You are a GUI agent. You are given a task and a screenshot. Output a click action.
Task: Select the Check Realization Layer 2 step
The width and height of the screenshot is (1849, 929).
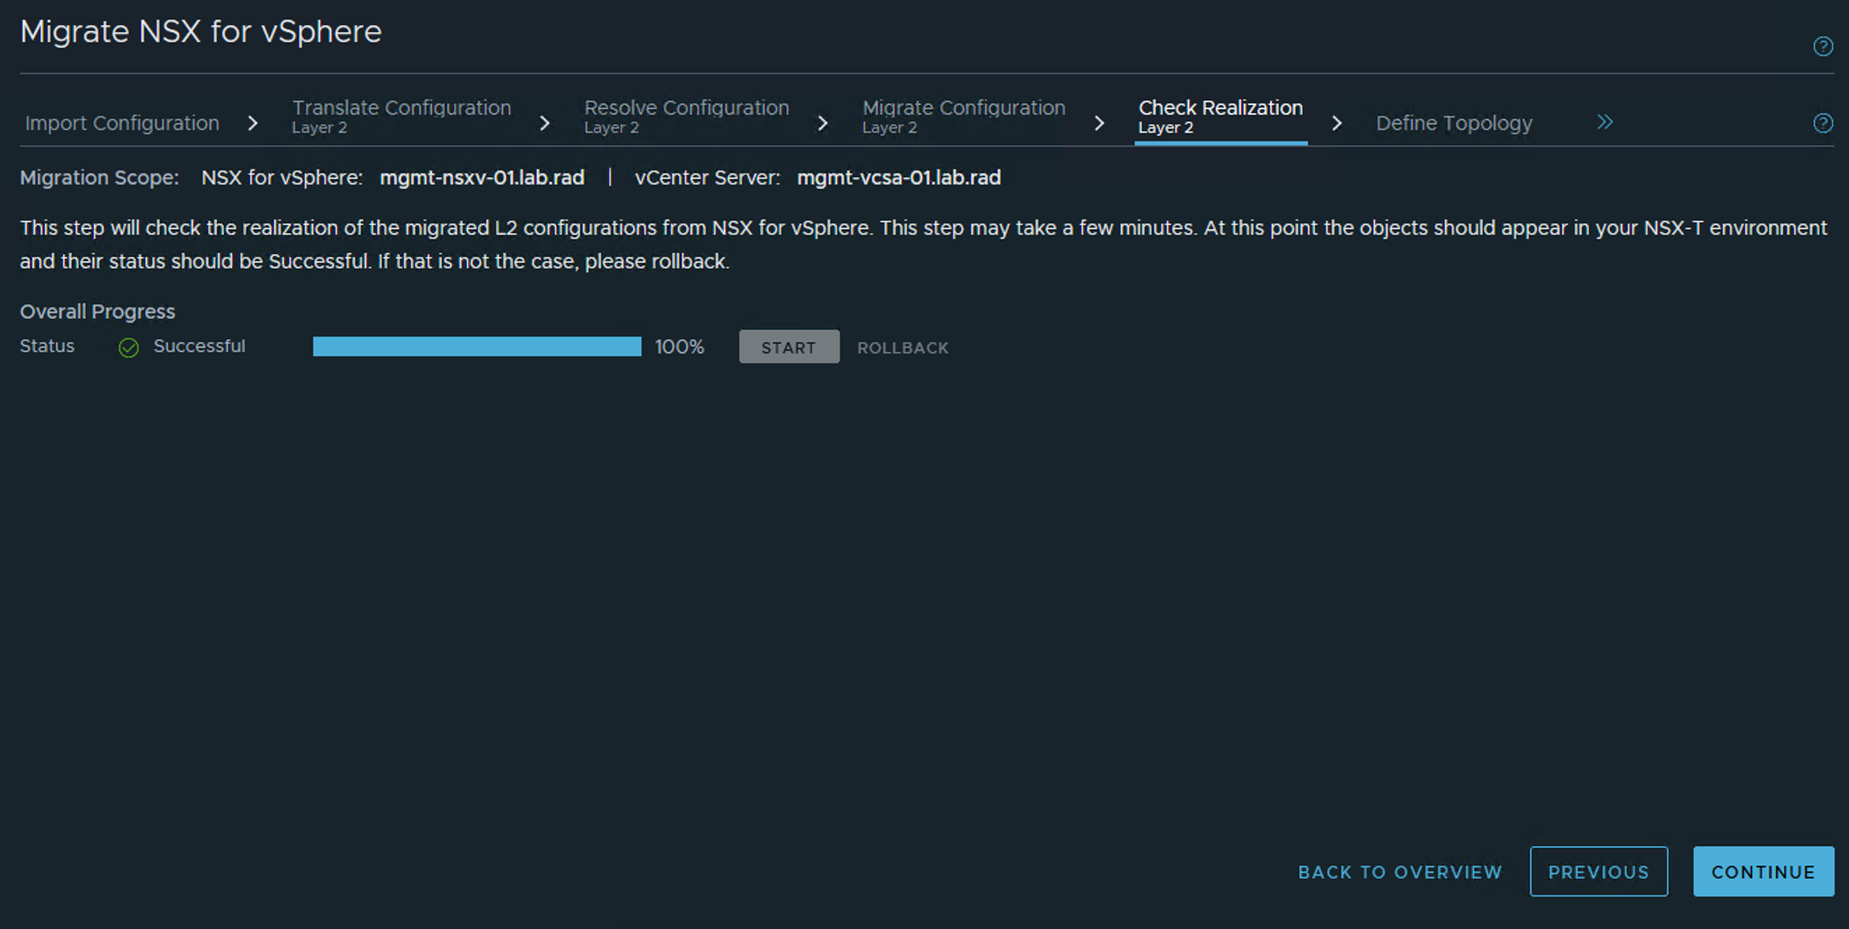click(1220, 116)
